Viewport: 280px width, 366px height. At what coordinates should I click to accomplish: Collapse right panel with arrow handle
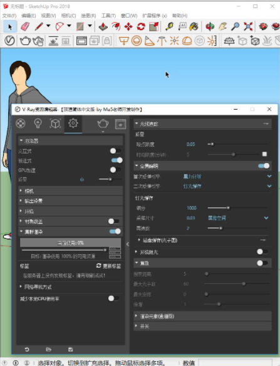tap(127, 244)
